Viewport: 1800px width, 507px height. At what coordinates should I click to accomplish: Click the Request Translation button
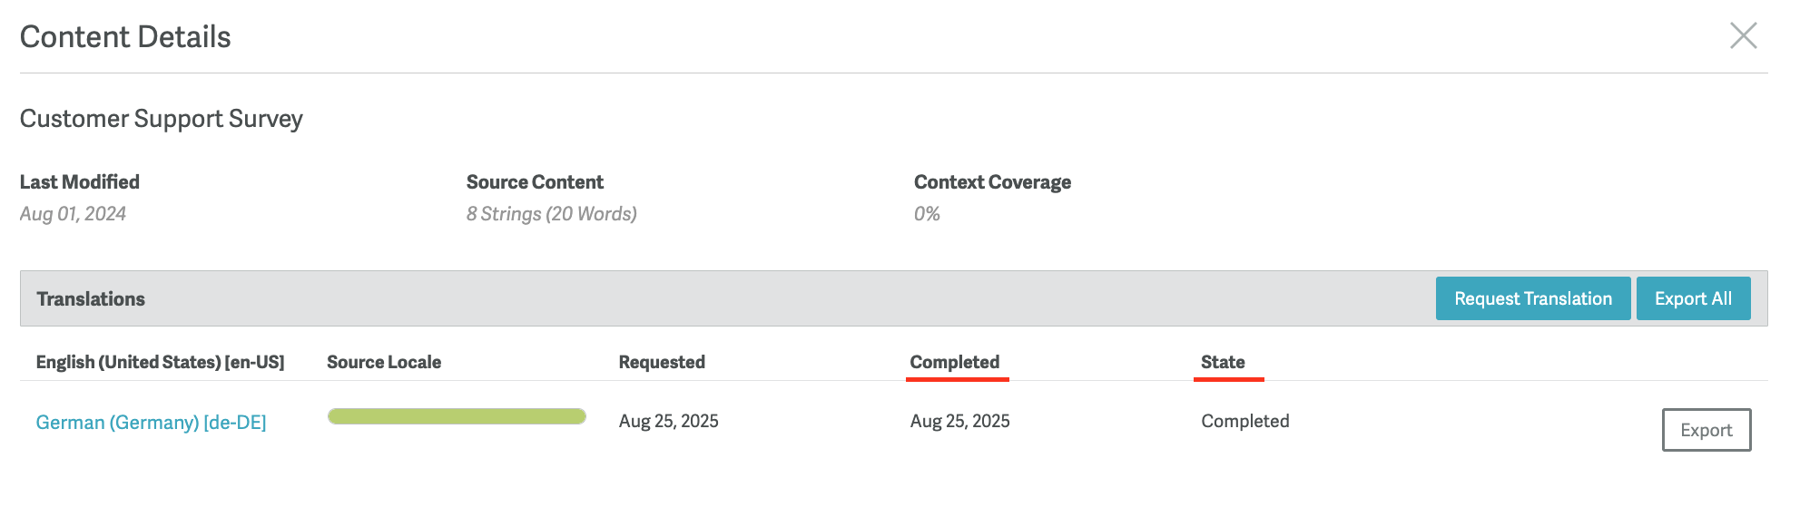pos(1532,298)
